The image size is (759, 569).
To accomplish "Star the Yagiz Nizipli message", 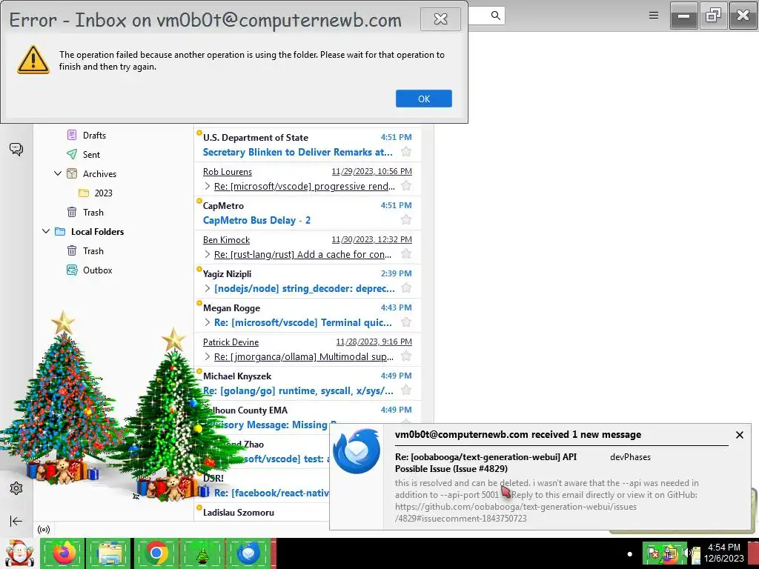I will 406,288.
